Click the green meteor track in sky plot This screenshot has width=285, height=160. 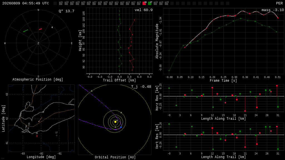click(26, 31)
